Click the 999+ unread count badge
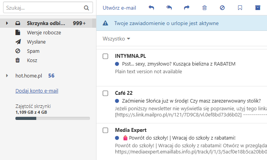The image size is (267, 160). [79, 23]
